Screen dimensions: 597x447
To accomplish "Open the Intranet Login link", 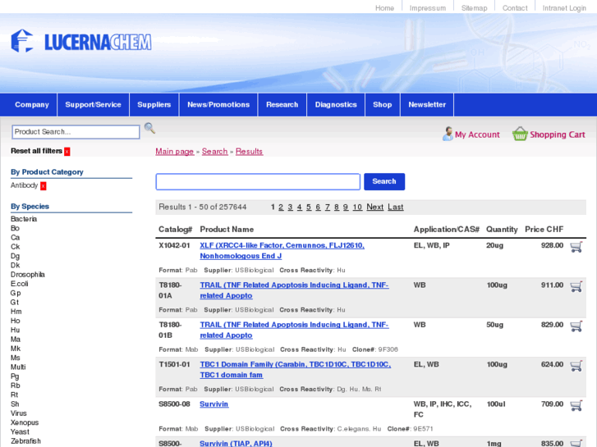I will [564, 8].
